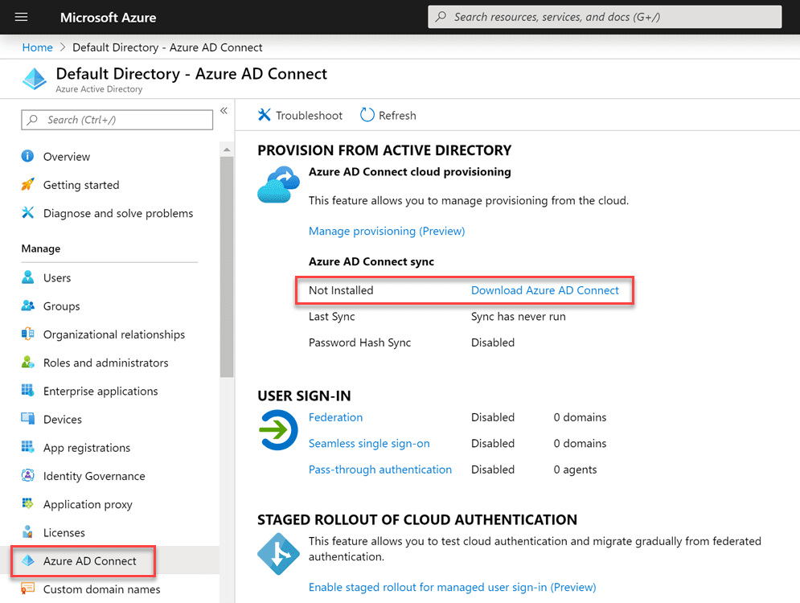Click the Identity Governance icon

click(x=28, y=476)
